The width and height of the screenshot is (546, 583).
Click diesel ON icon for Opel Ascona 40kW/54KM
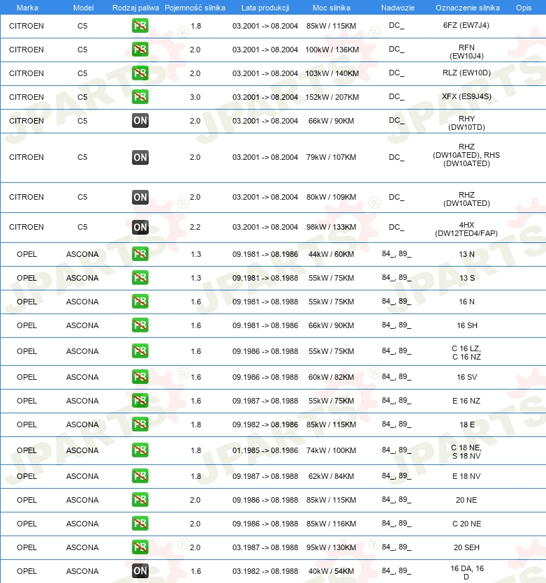(140, 570)
